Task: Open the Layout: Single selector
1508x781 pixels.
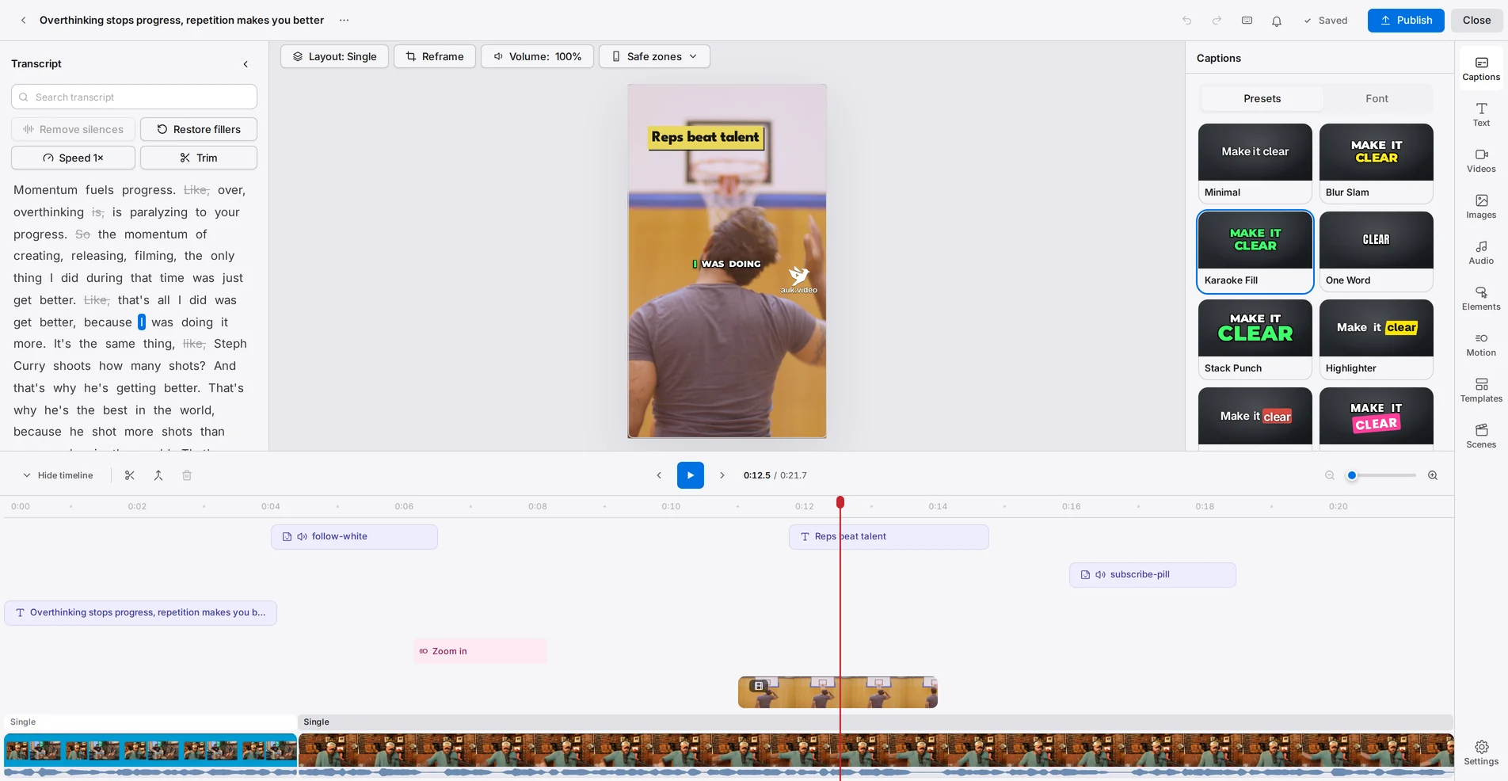Action: (x=334, y=56)
